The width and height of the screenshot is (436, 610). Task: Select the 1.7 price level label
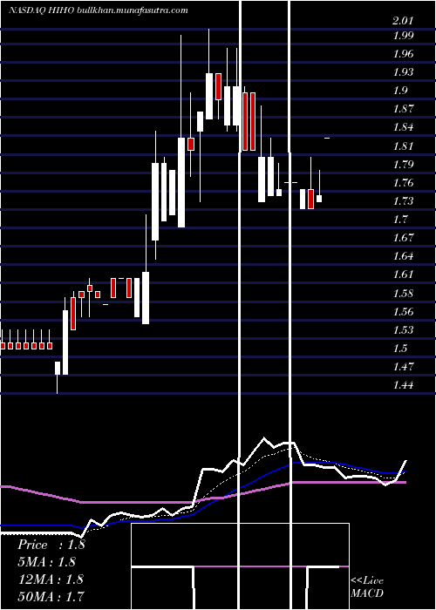pyautogui.click(x=400, y=220)
